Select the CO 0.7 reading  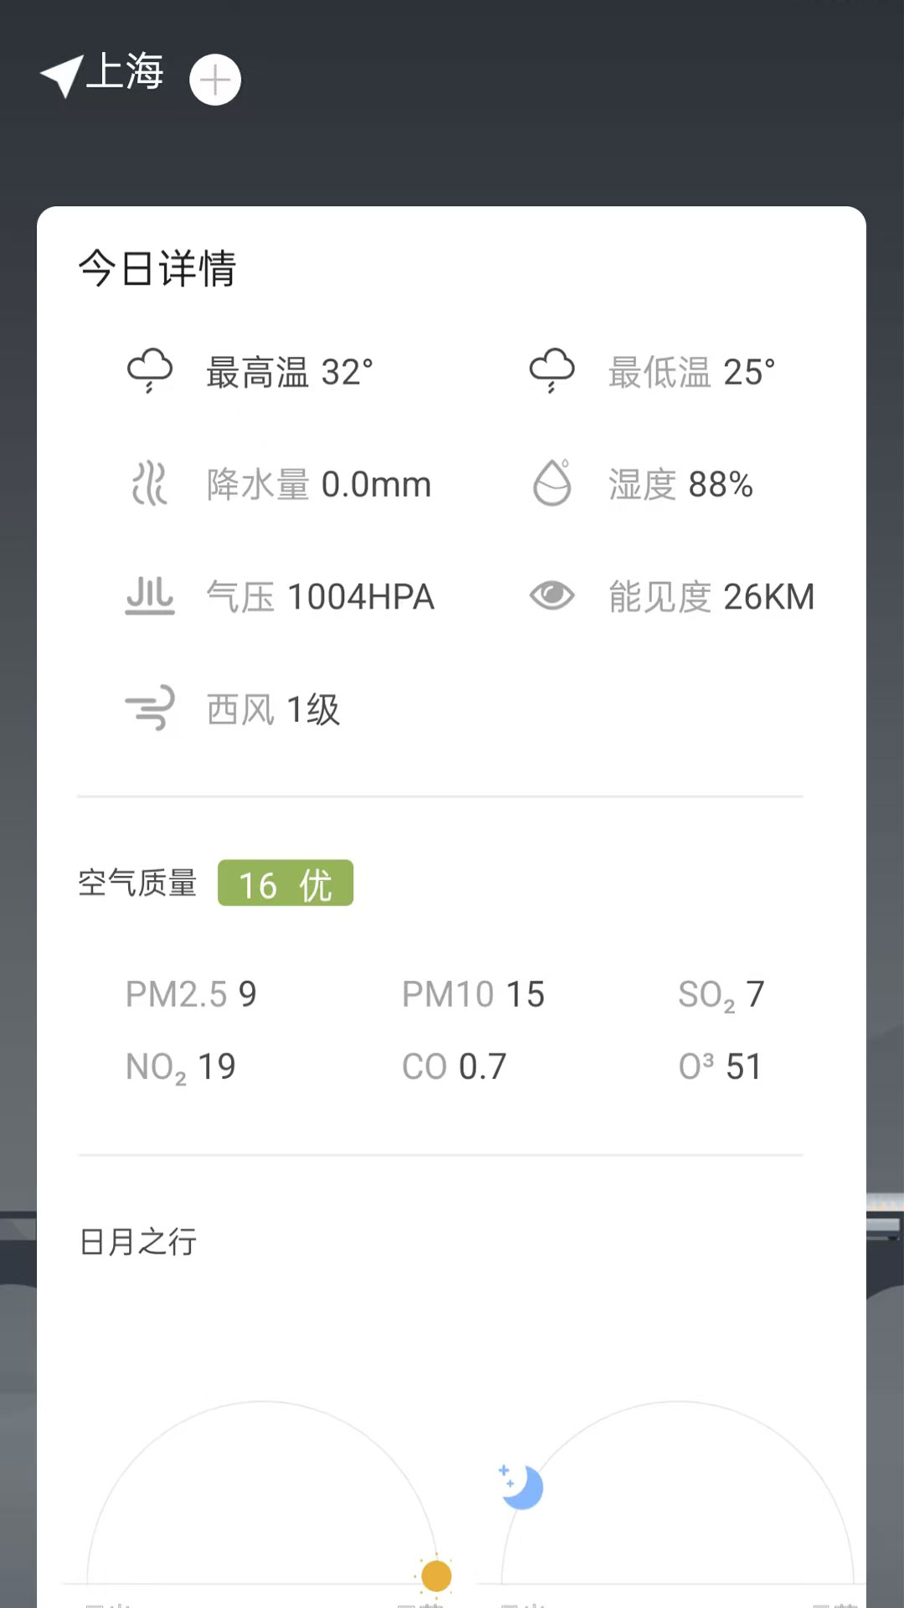pos(454,1067)
